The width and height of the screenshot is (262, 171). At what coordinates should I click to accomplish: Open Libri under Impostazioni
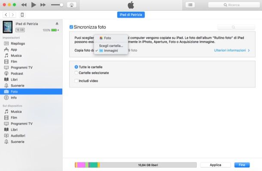tap(31, 79)
